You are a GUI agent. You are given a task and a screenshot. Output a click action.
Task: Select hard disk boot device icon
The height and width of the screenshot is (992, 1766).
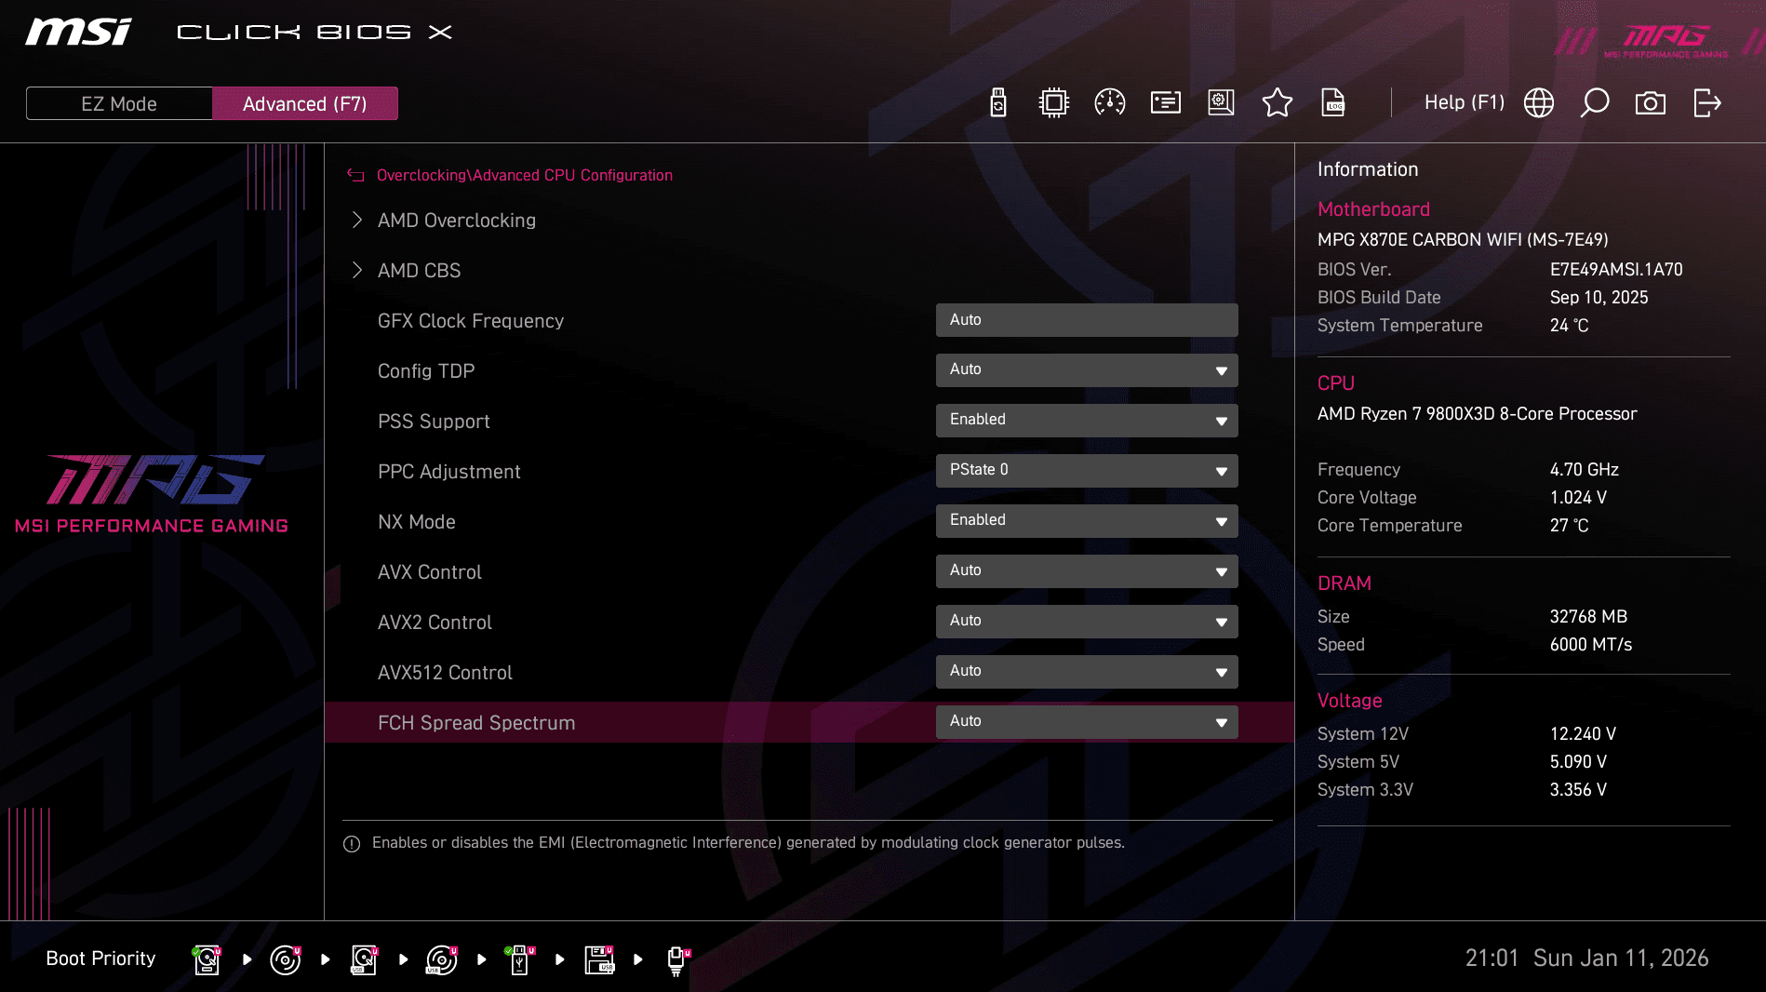pos(207,959)
